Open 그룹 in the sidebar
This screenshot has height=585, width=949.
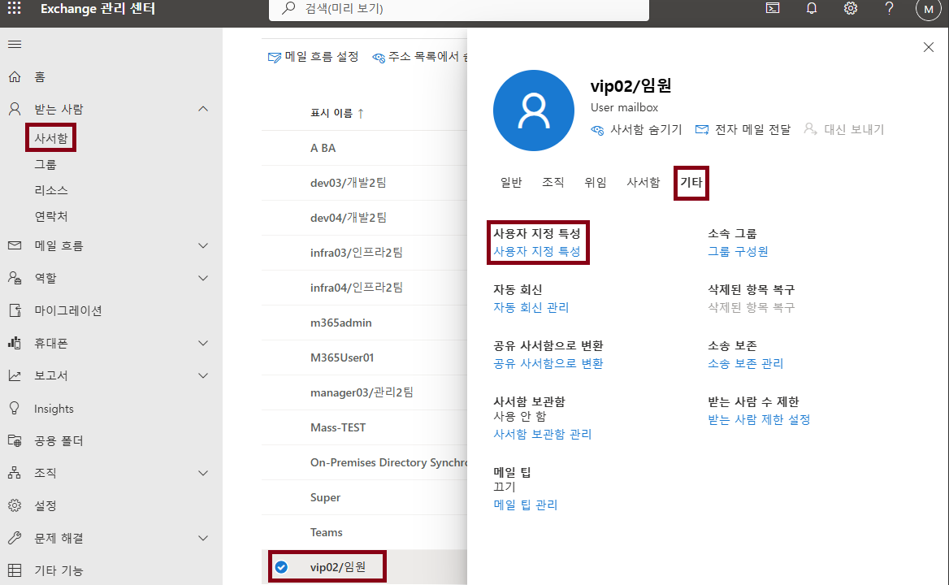point(45,164)
